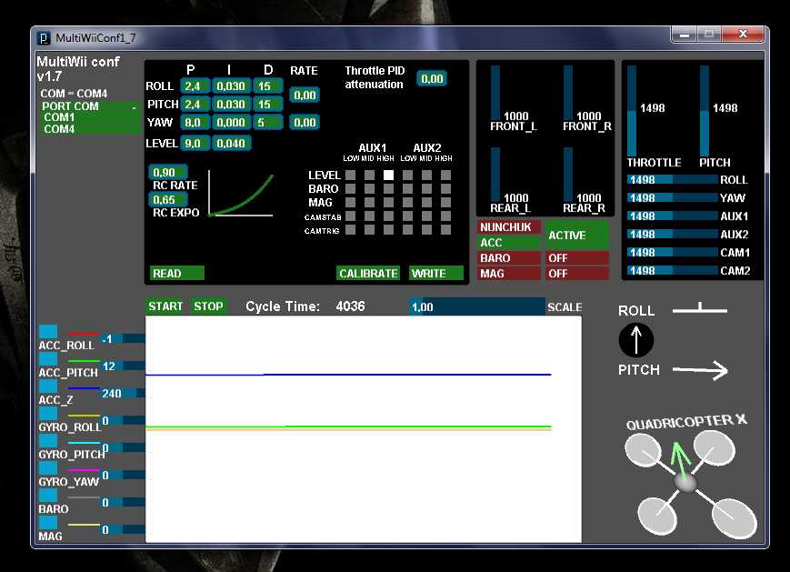
Task: Click the BARO OFF status indicator
Action: tap(577, 258)
